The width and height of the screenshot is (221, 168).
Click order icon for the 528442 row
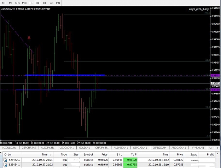click(x=5, y=160)
